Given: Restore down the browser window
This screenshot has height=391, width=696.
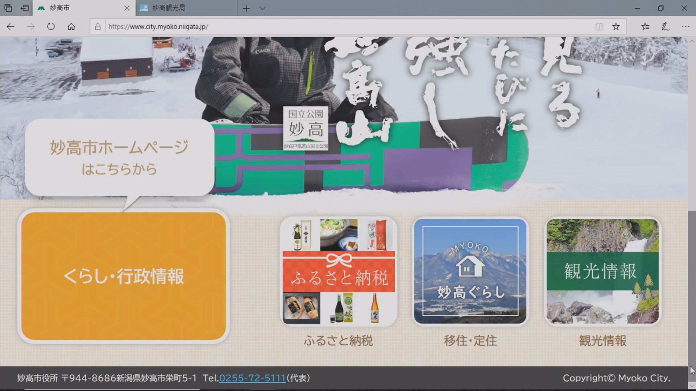Looking at the screenshot, I should point(661,8).
